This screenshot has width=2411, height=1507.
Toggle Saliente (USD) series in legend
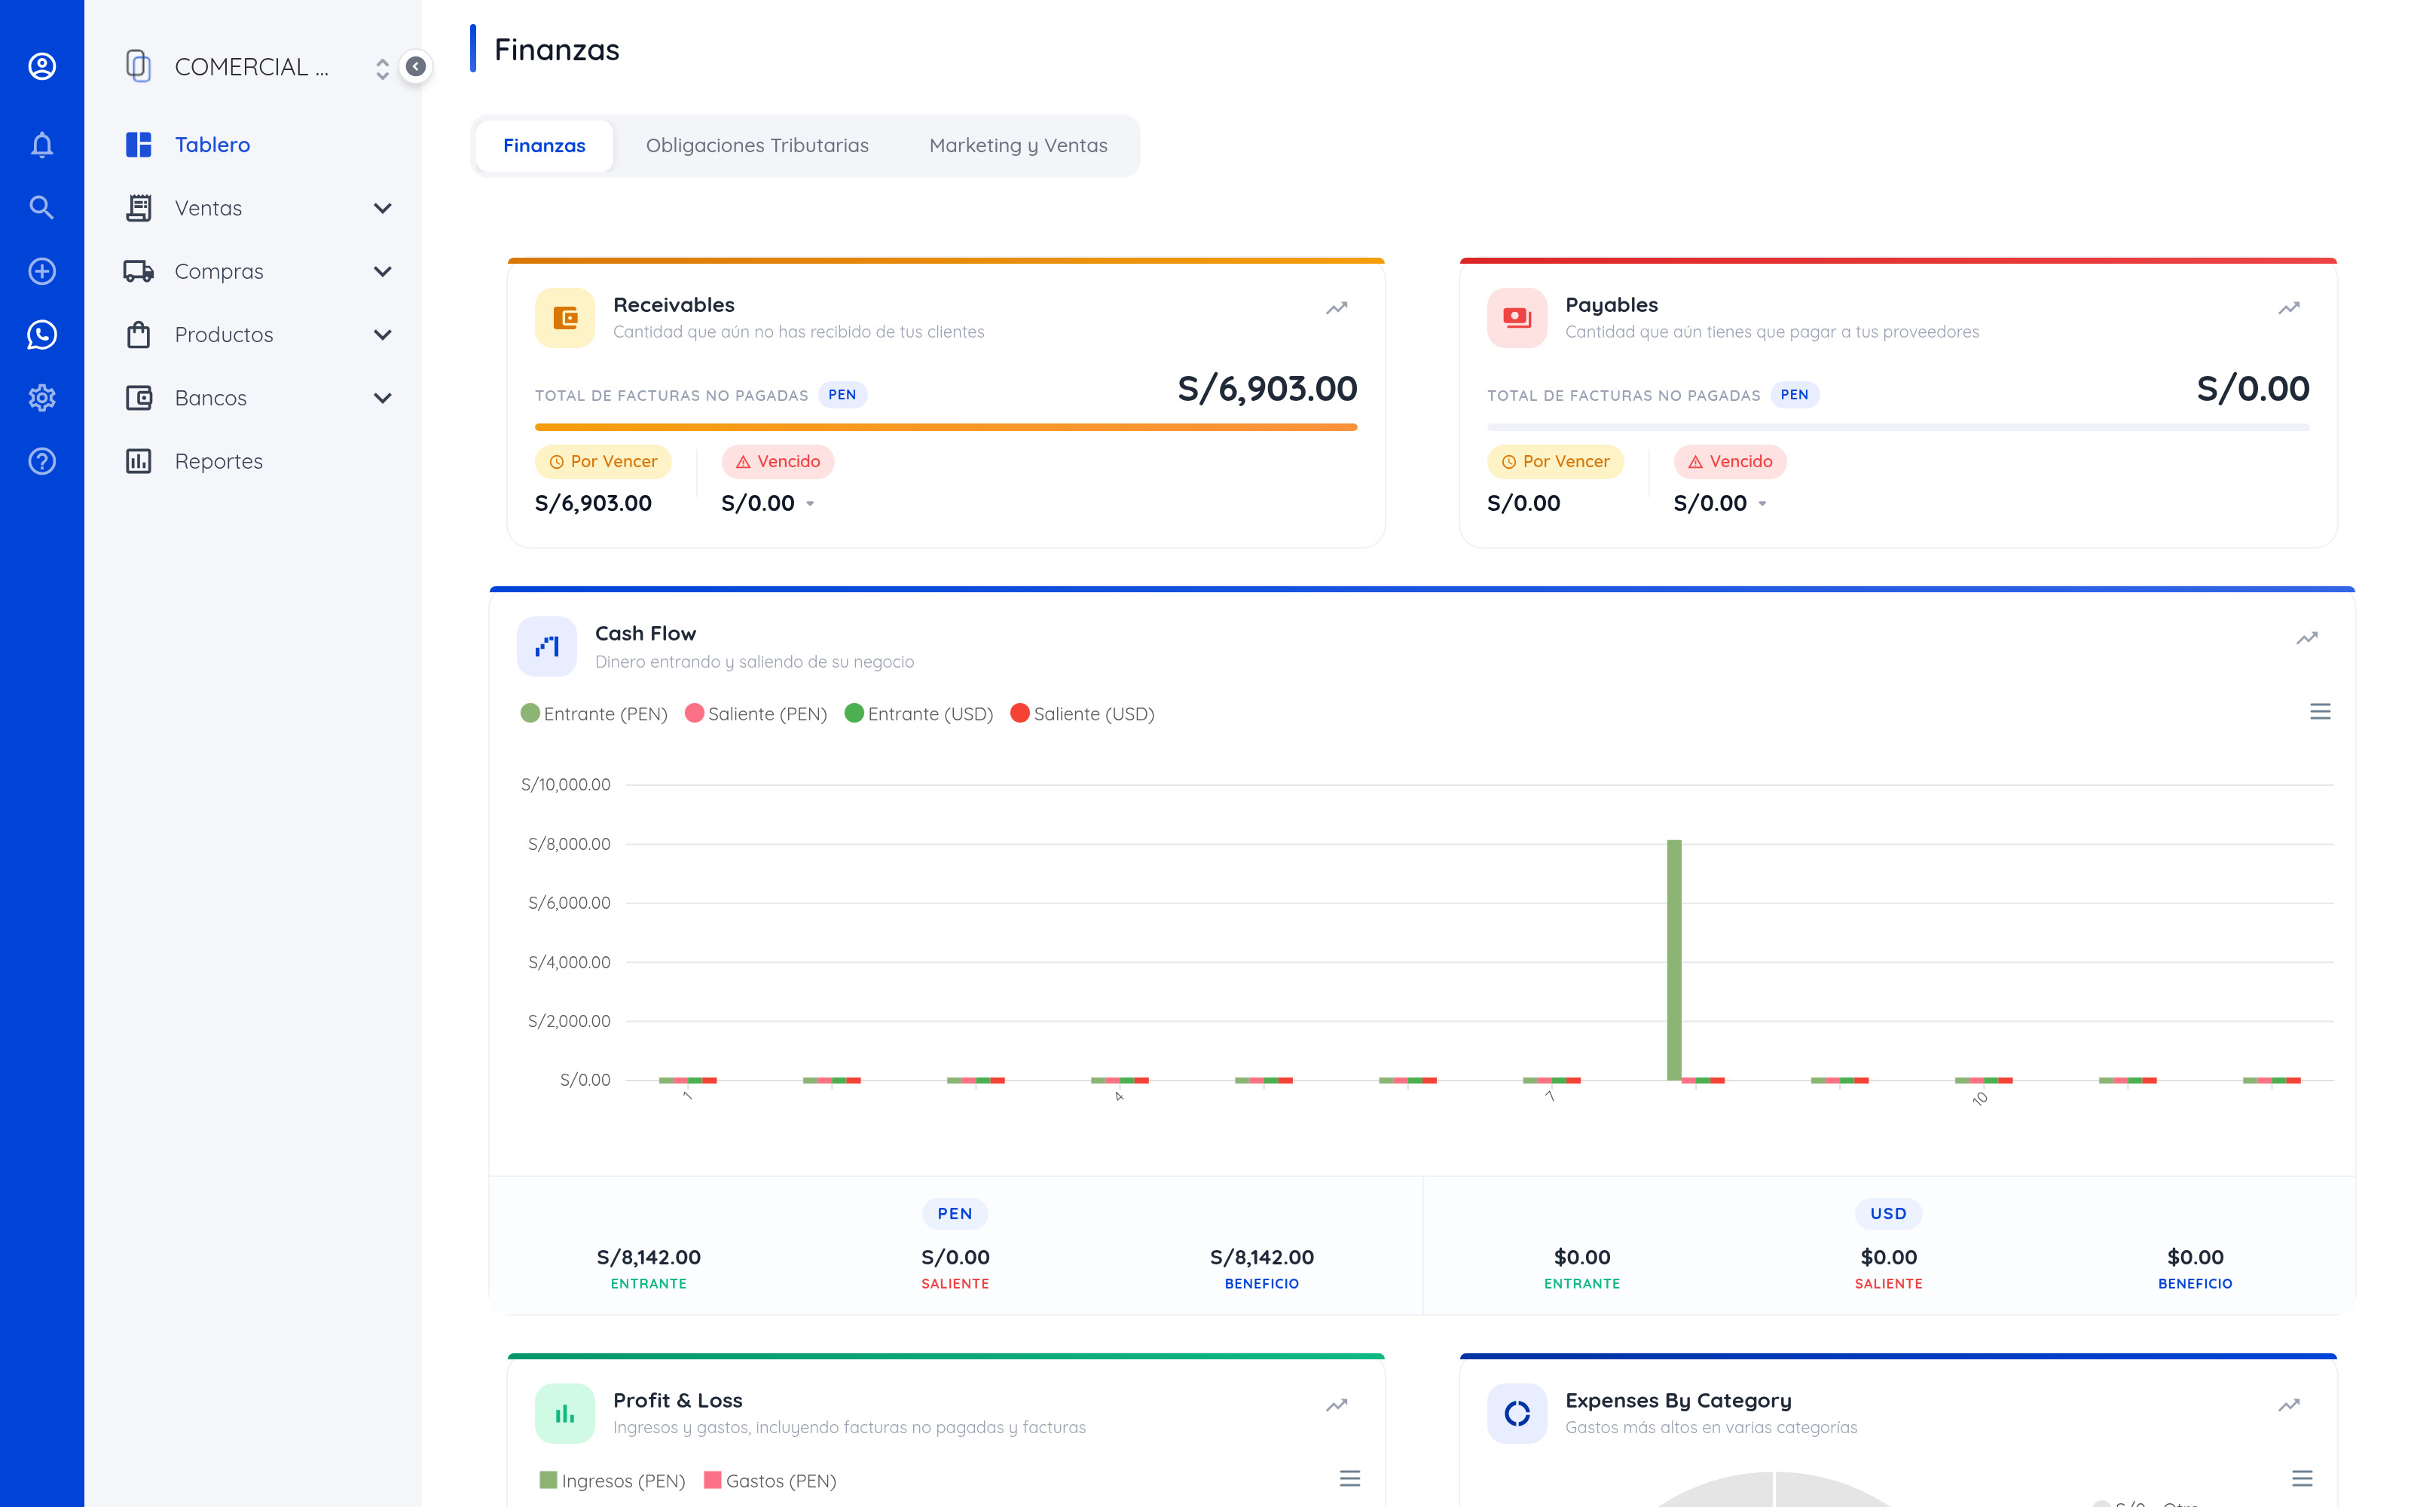[1082, 714]
